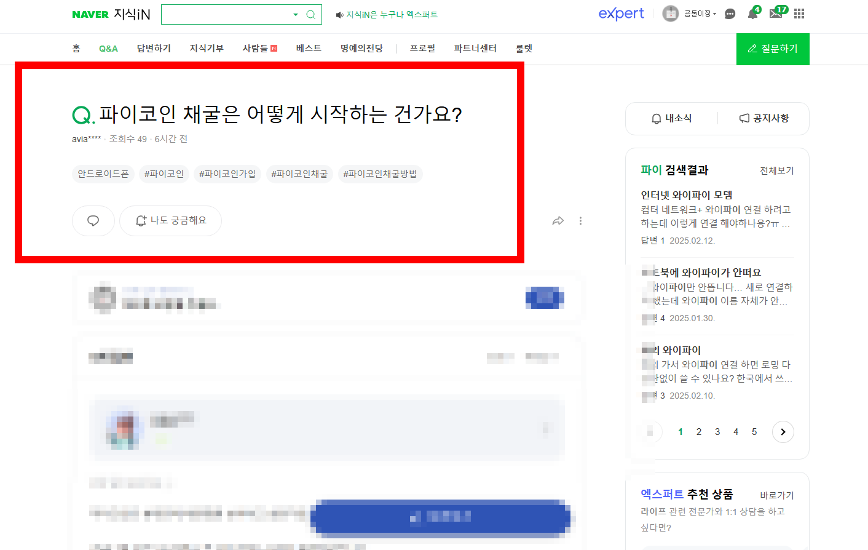Viewport: 868px width, 550px height.
Task: Select the #파이코인가입 tag
Action: click(x=227, y=174)
